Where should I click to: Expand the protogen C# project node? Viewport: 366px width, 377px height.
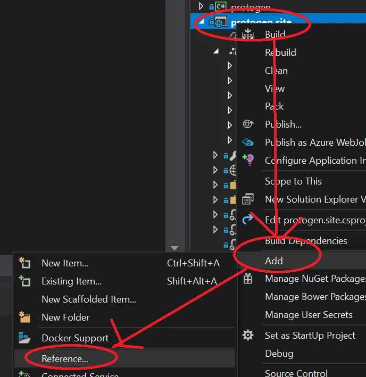(x=201, y=6)
